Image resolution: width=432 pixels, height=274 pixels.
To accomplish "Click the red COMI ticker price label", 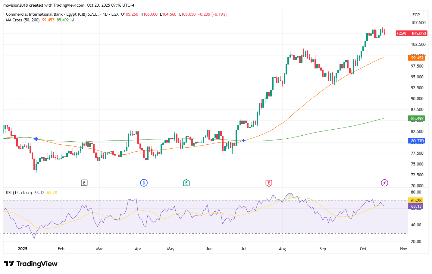I will tap(402, 33).
